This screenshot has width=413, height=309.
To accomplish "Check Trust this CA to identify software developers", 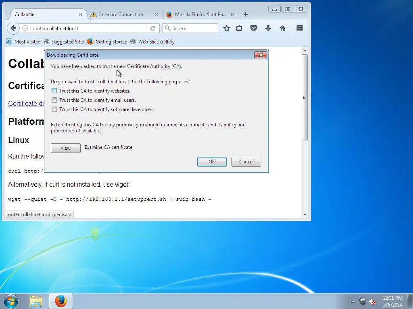I will pyautogui.click(x=54, y=109).
